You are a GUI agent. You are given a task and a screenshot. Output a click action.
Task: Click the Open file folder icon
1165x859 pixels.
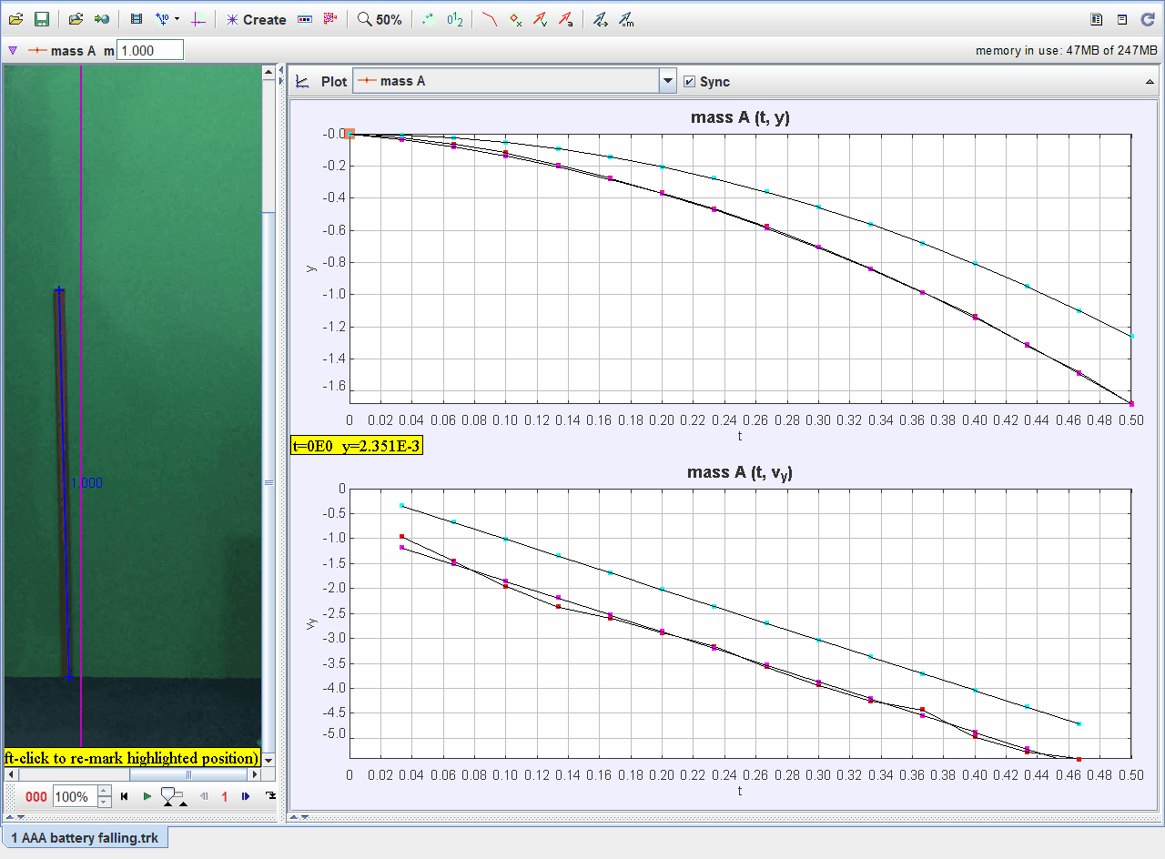(15, 19)
